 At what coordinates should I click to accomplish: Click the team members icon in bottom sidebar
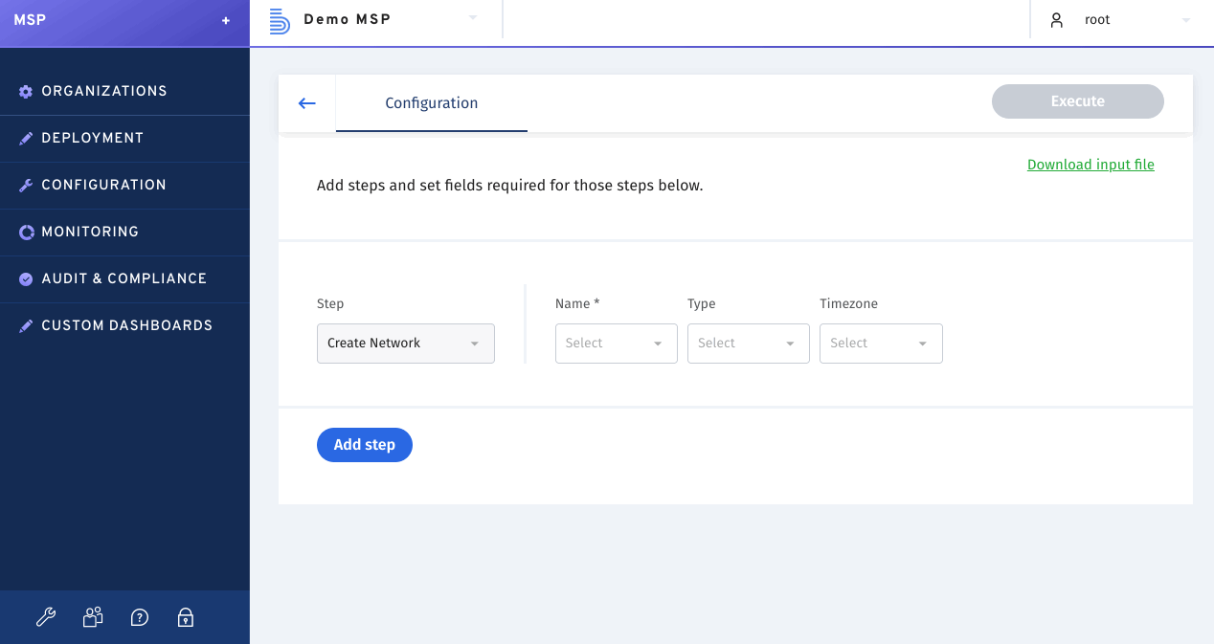pos(92,617)
